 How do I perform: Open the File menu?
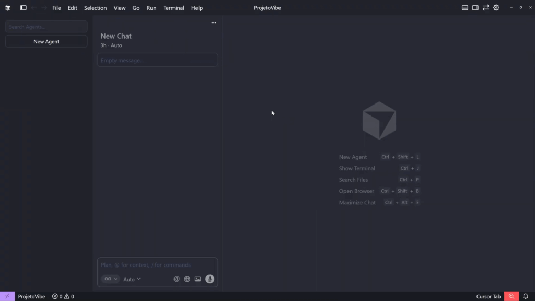click(x=56, y=8)
